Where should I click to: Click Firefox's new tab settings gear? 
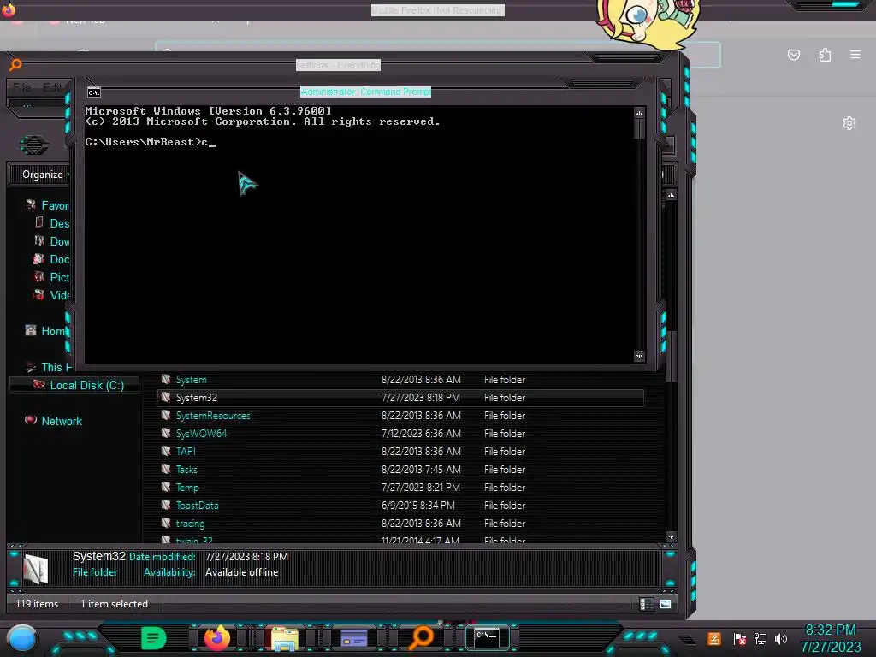[849, 123]
